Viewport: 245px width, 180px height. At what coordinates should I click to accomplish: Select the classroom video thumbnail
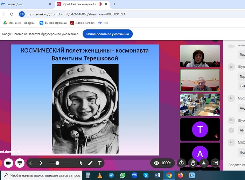tap(200, 104)
